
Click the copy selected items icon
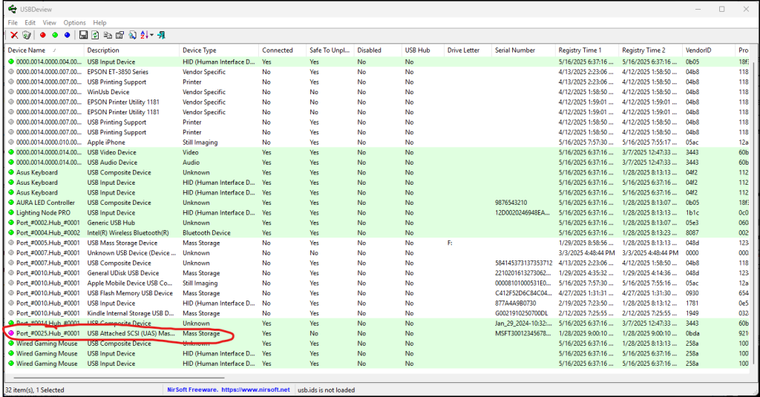(108, 35)
